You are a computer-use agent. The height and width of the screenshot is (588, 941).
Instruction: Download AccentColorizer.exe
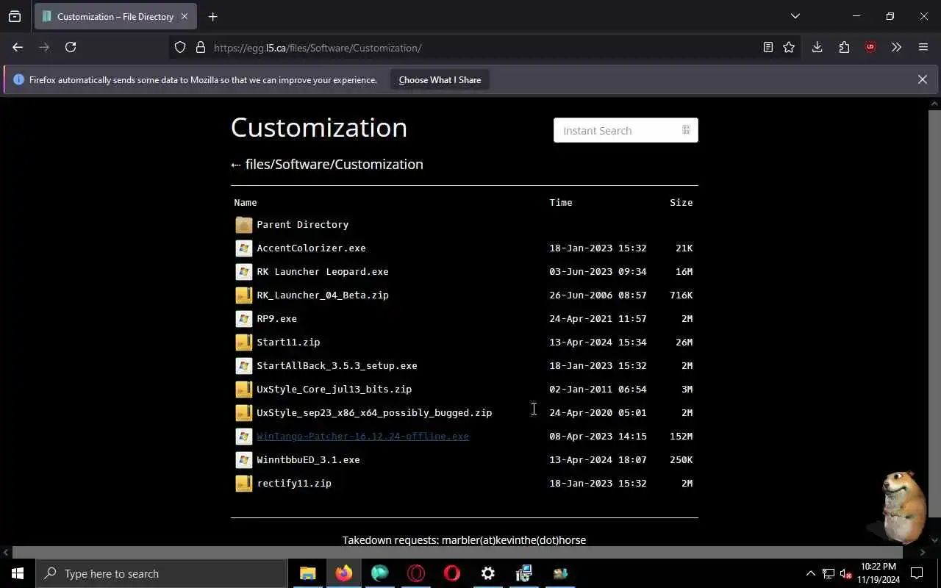[311, 248]
